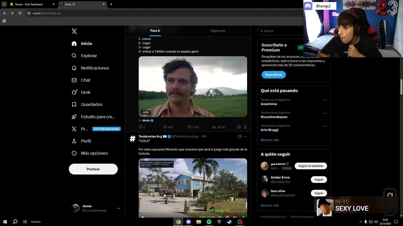
Task: Follow Ambar Errea
Action: click(x=319, y=180)
